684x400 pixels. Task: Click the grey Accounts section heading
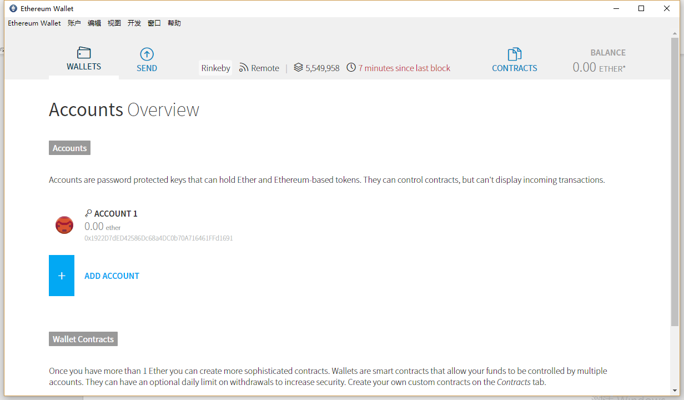tap(69, 148)
